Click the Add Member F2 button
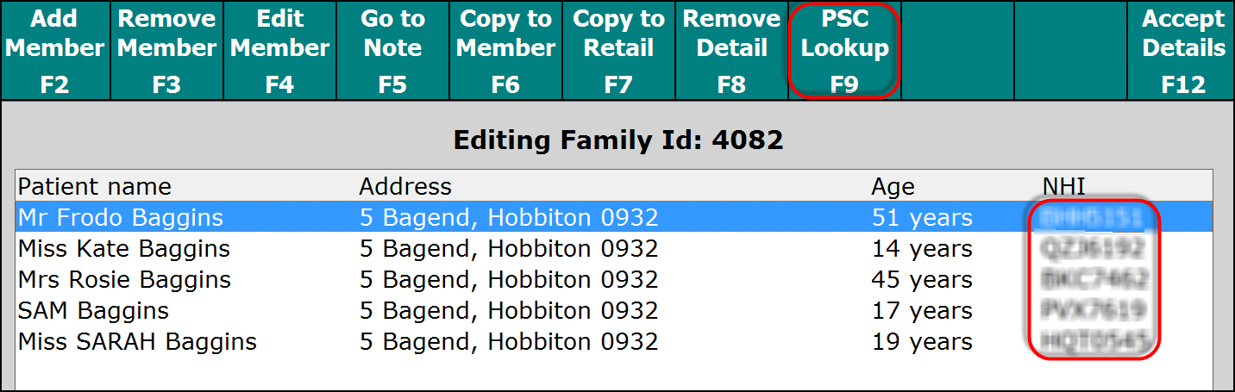The width and height of the screenshot is (1235, 392). pos(54,50)
